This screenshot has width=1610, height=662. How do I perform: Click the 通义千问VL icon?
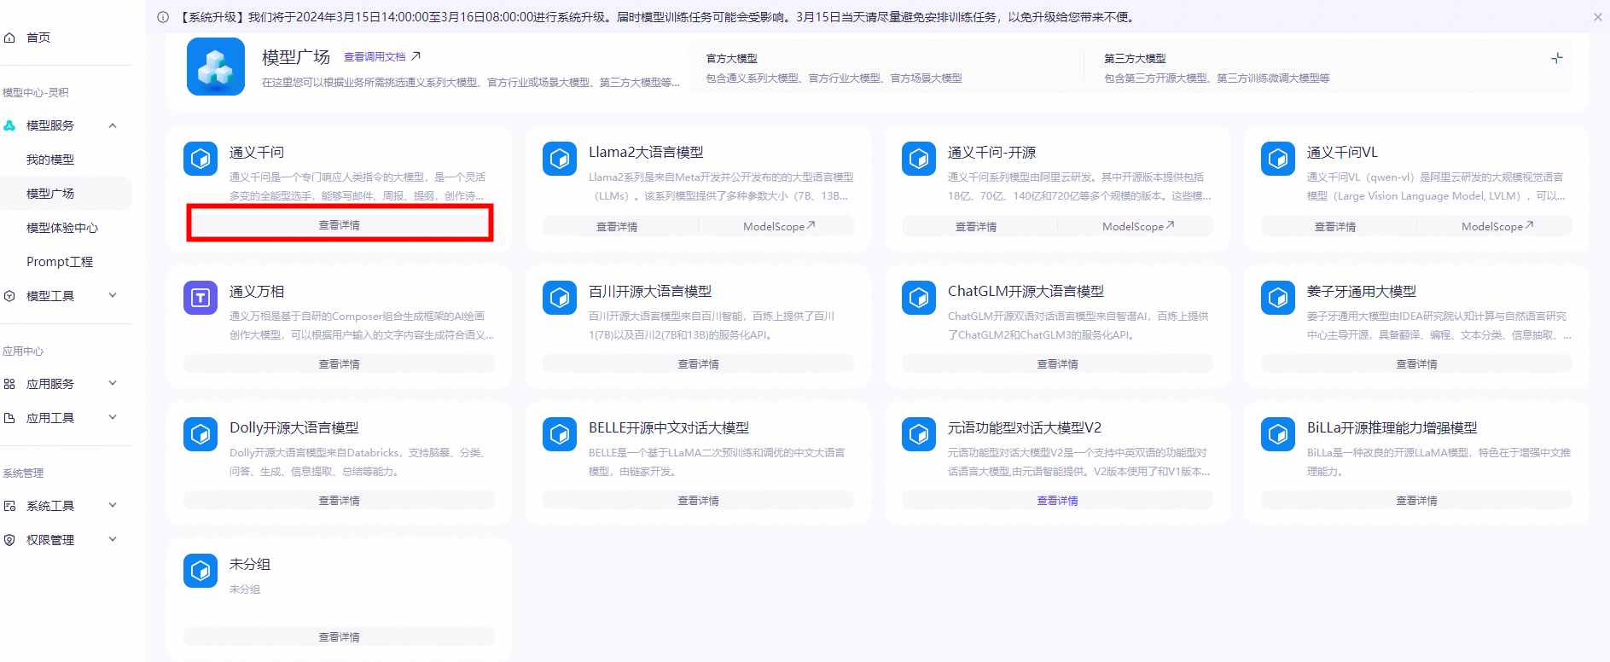1278,159
